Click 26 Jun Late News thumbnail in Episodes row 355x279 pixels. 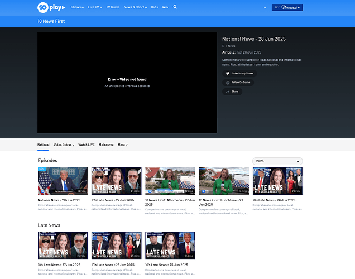pos(277,181)
